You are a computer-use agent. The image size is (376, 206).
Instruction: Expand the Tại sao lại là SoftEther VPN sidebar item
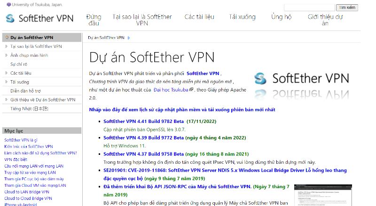coord(6,46)
